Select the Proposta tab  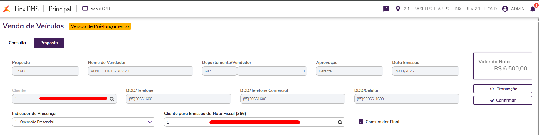click(x=49, y=43)
